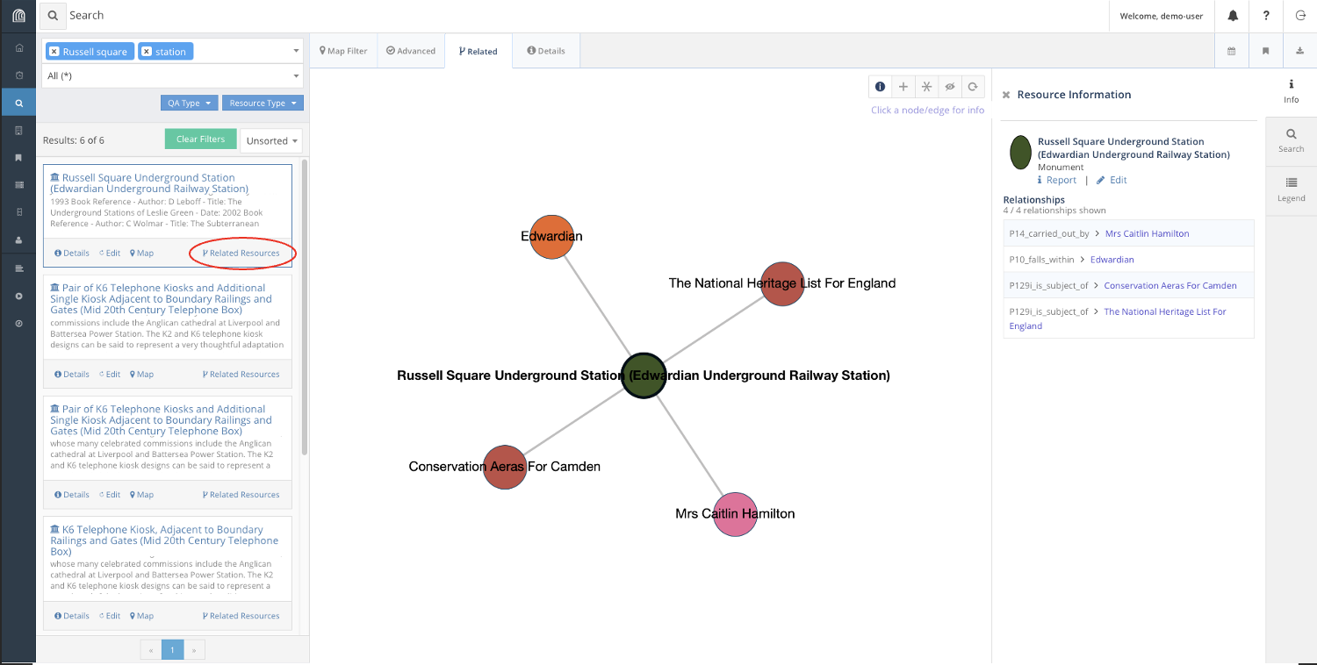1317x665 pixels.
Task: Open the notifications bell
Action: point(1233,16)
